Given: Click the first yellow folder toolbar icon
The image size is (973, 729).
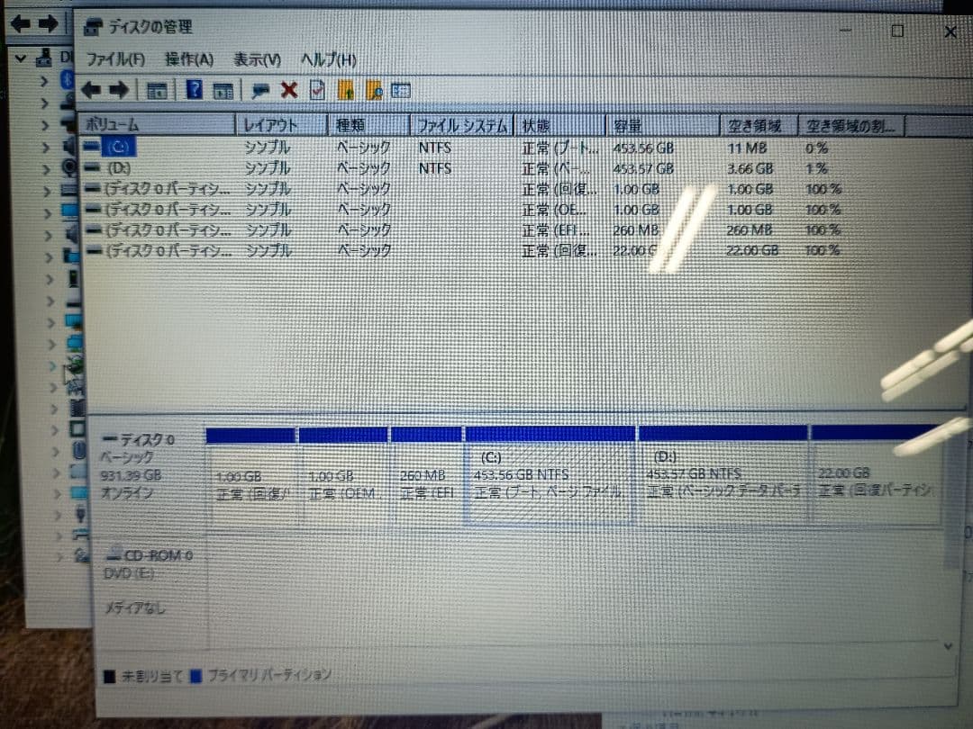Looking at the screenshot, I should (346, 89).
